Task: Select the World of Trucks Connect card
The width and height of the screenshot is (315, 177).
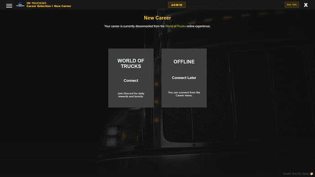Action: click(131, 78)
